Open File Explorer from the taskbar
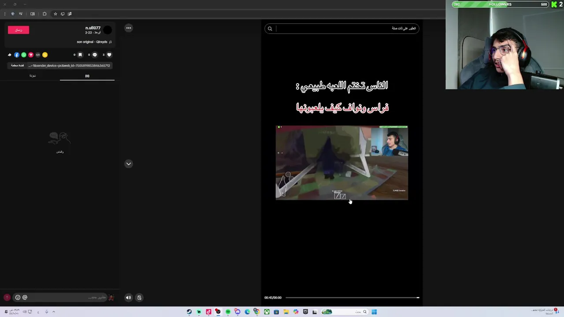Viewport: 564px width, 317px height. pyautogui.click(x=286, y=312)
